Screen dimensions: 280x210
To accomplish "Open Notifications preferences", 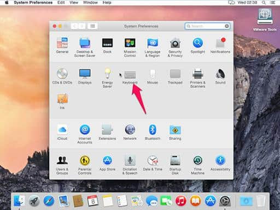I will point(220,45).
